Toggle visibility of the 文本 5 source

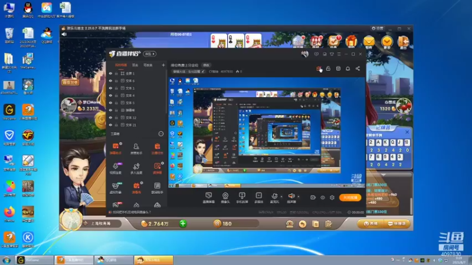point(110,102)
